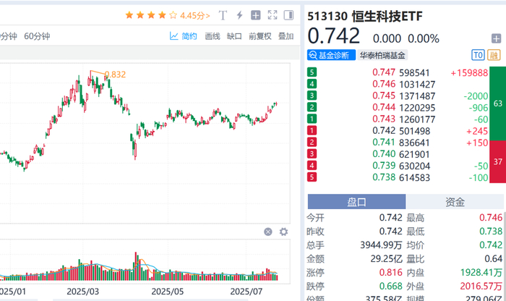The image size is (506, 301).
Task: Click the 融 margin badge icon
Action: click(x=494, y=55)
